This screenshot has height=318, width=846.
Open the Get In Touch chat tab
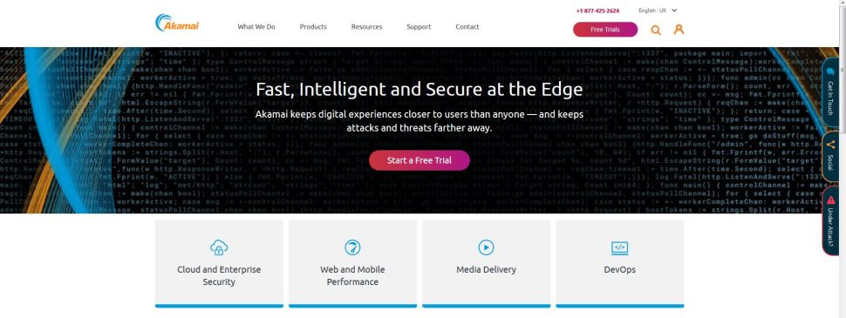(x=831, y=92)
